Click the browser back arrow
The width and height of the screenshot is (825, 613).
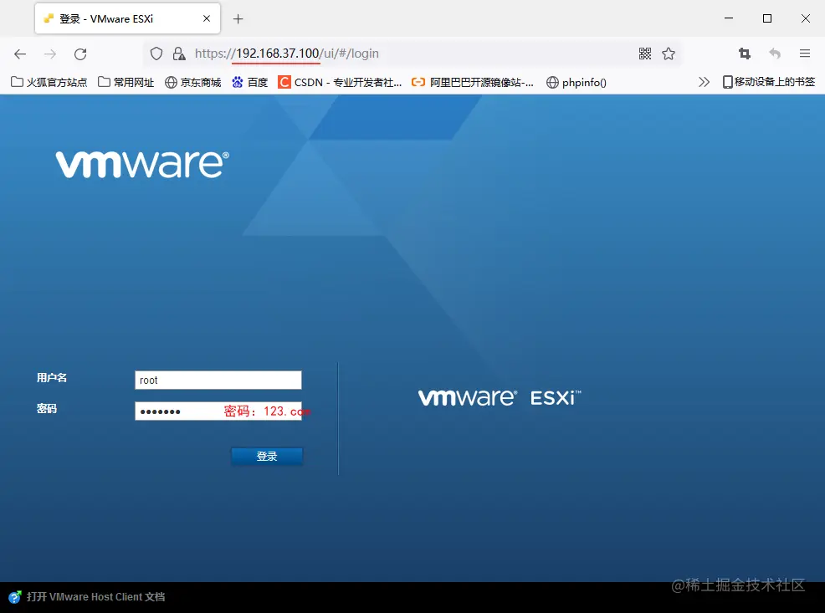[20, 54]
